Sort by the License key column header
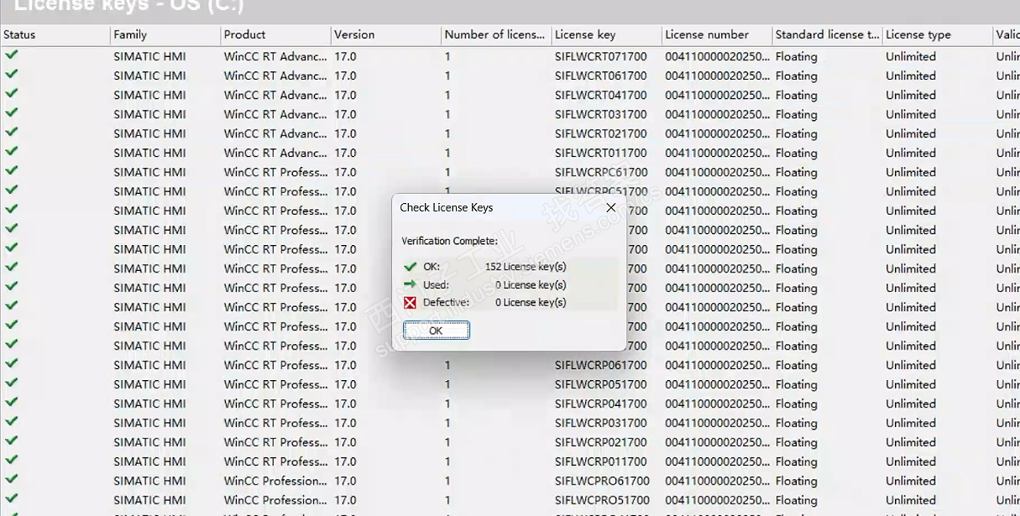The width and height of the screenshot is (1020, 516). [607, 35]
